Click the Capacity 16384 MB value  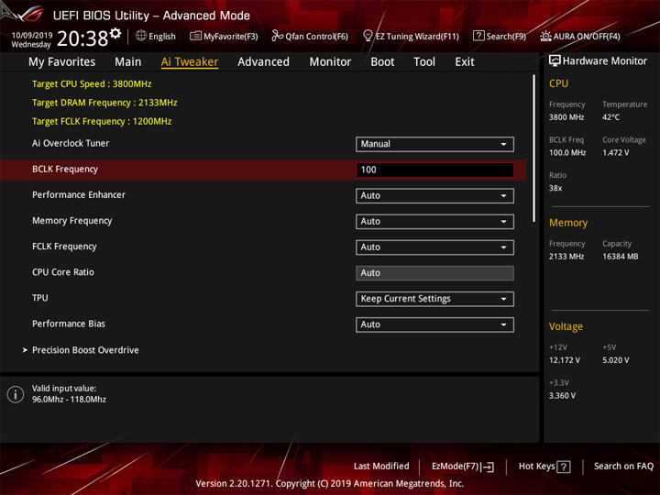pos(620,257)
